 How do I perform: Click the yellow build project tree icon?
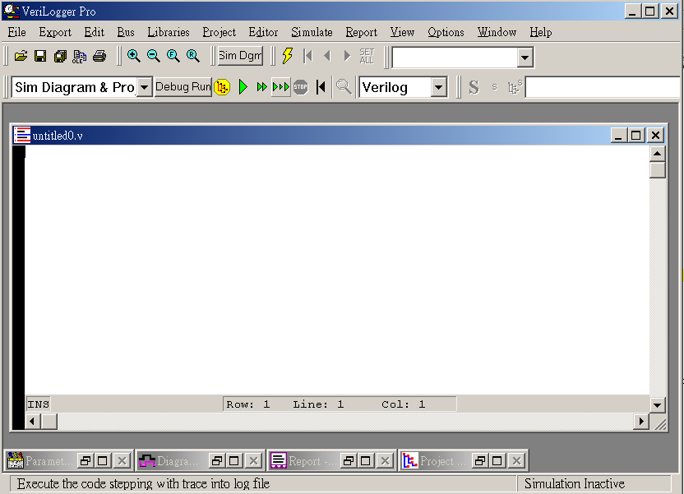(222, 87)
